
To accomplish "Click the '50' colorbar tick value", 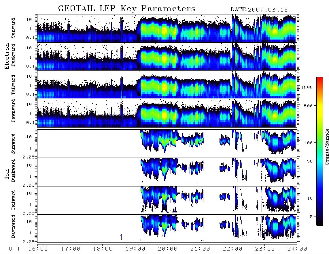I will point(310,161).
